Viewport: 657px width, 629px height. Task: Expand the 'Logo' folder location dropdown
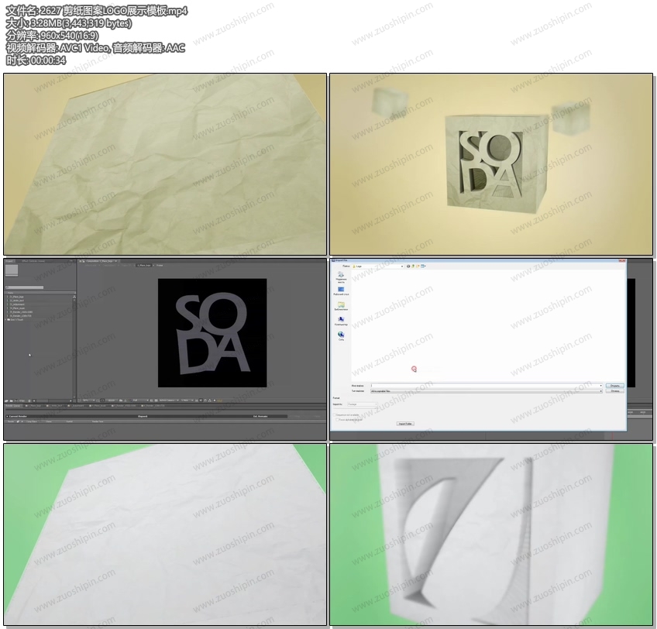point(401,266)
